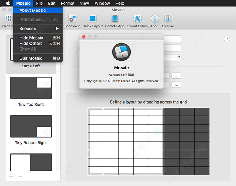This screenshot has width=236, height=186.
Task: Click top-left white cell of layout grid
Action: (96, 112)
